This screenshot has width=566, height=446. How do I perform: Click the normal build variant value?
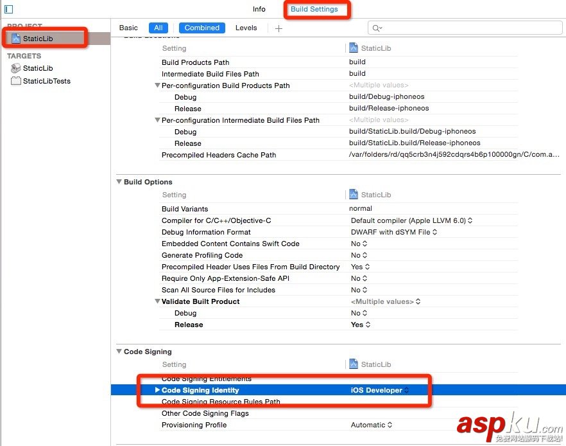tap(360, 208)
